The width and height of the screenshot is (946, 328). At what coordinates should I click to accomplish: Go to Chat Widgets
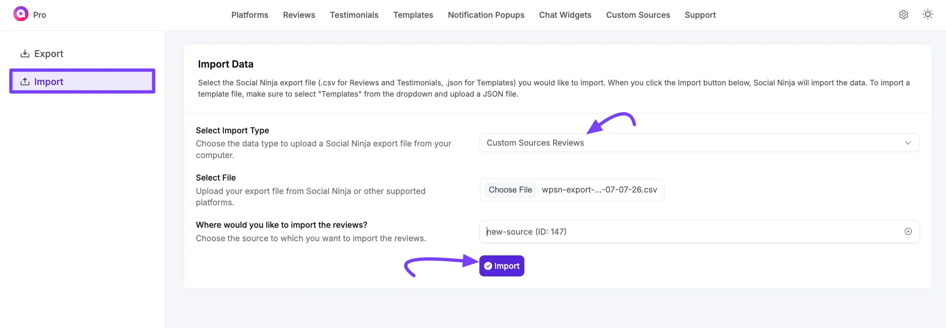point(565,15)
